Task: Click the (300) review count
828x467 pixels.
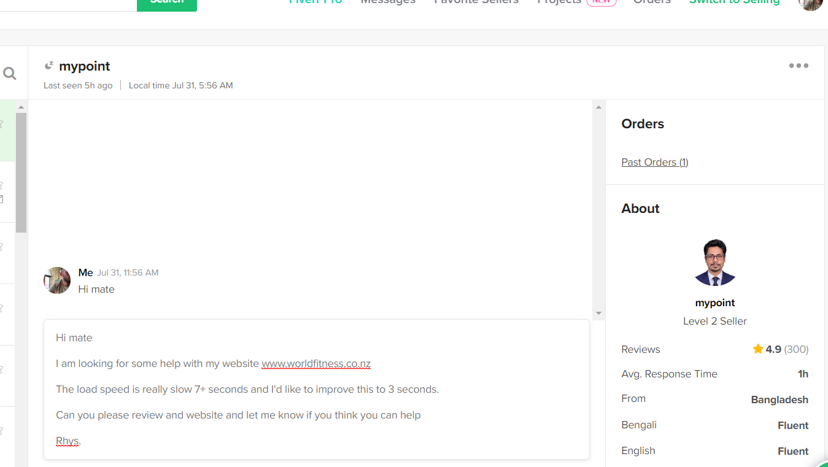Action: [x=796, y=349]
